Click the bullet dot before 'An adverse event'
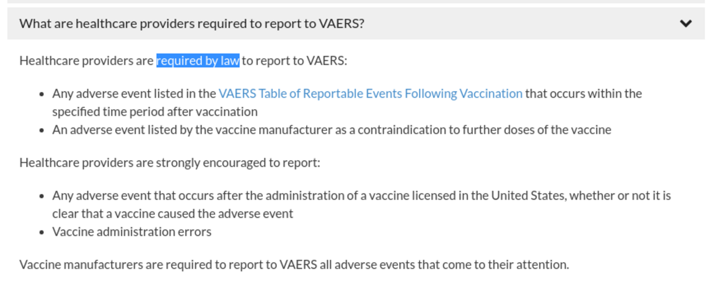 [x=41, y=131]
